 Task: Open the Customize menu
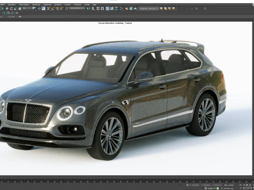point(47,5)
